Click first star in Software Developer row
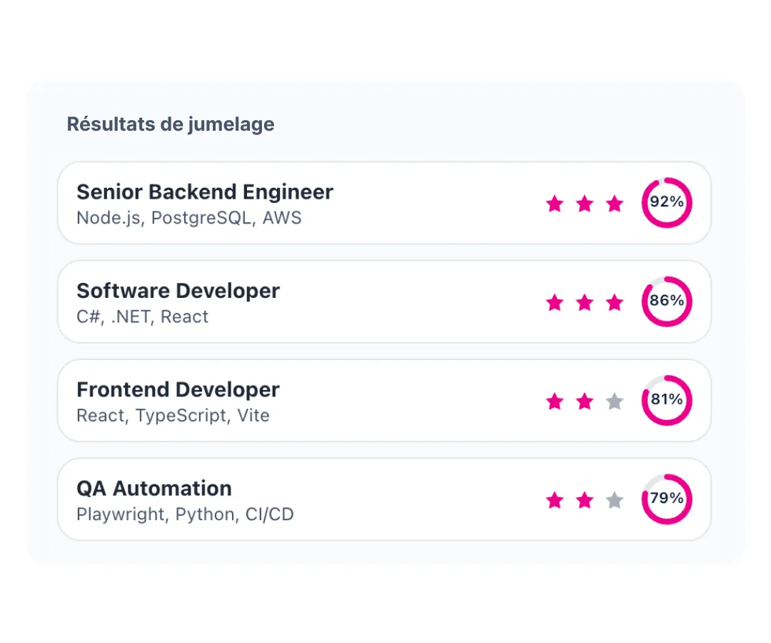 [555, 302]
